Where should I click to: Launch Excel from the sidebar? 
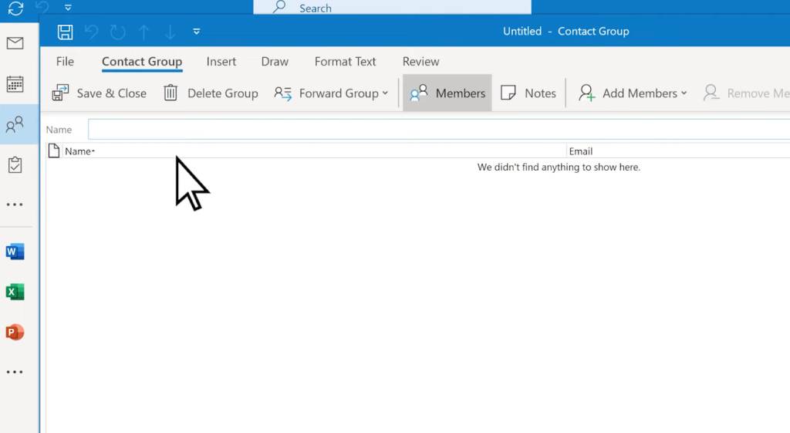15,292
